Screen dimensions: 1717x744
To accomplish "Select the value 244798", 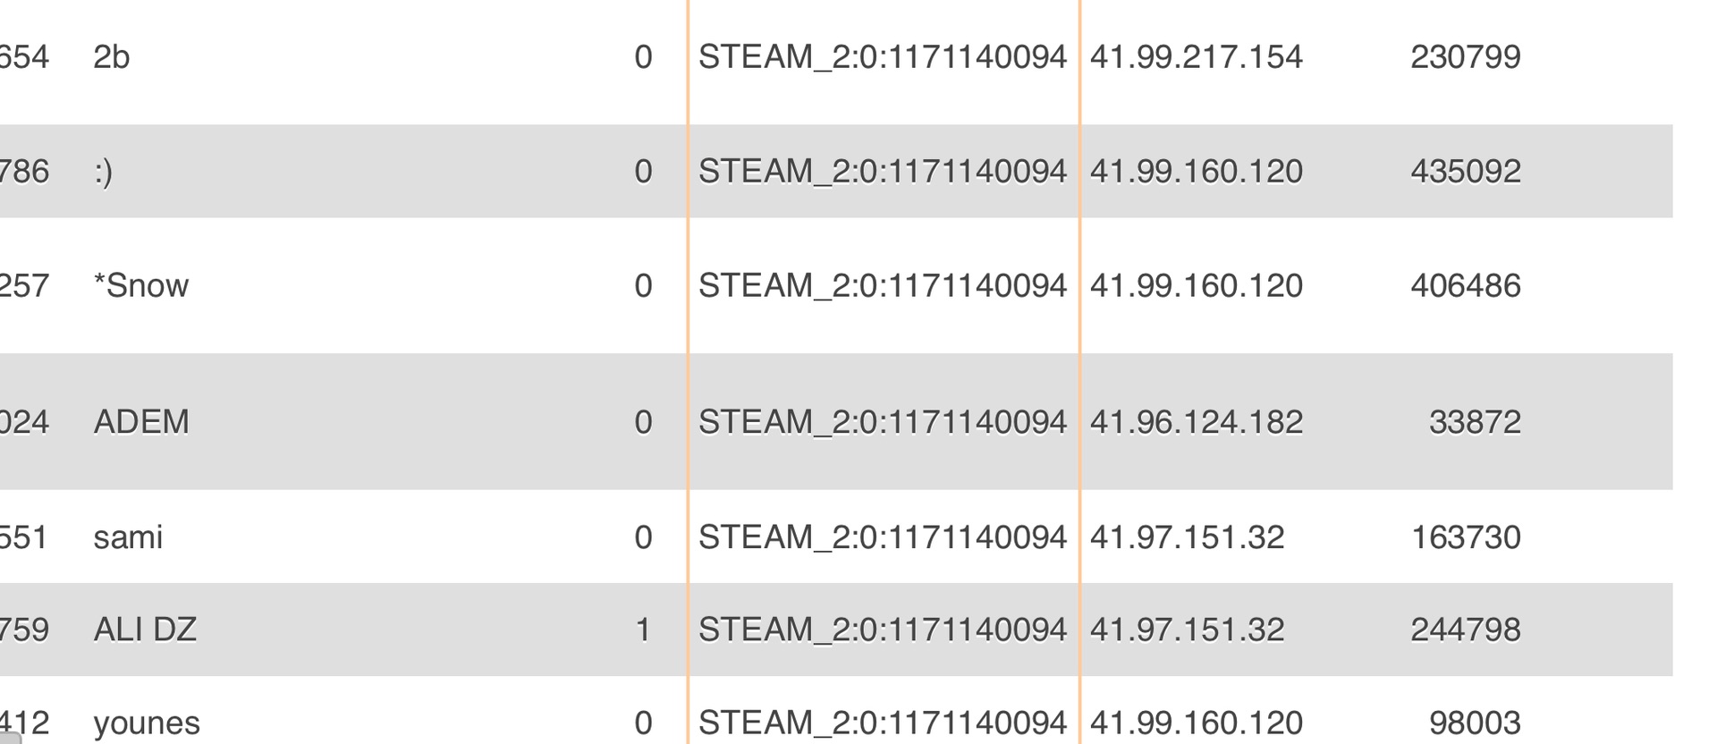I will click(x=1466, y=630).
